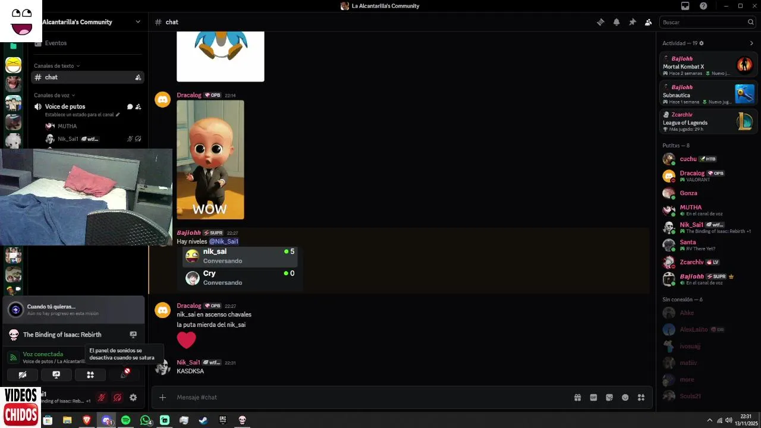Open Eventos in the sidebar
The width and height of the screenshot is (761, 428).
pos(56,43)
